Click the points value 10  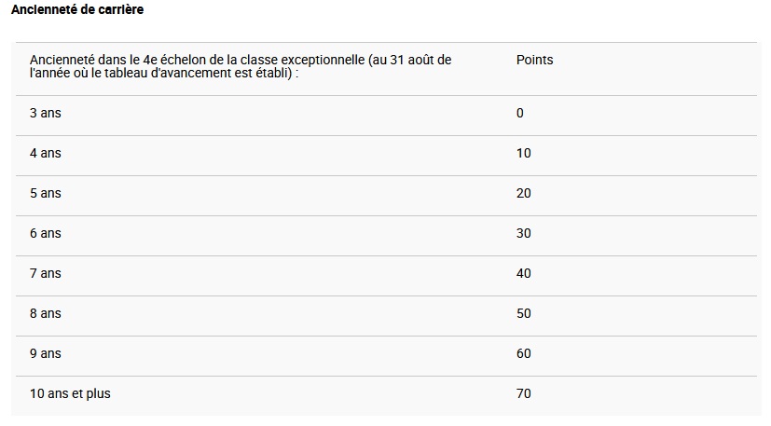pos(523,153)
